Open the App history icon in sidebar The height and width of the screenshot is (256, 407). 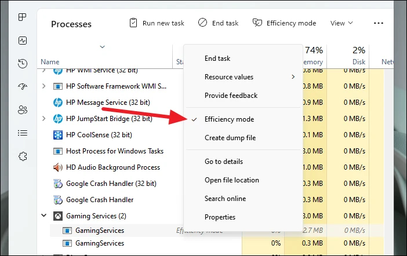click(x=23, y=64)
